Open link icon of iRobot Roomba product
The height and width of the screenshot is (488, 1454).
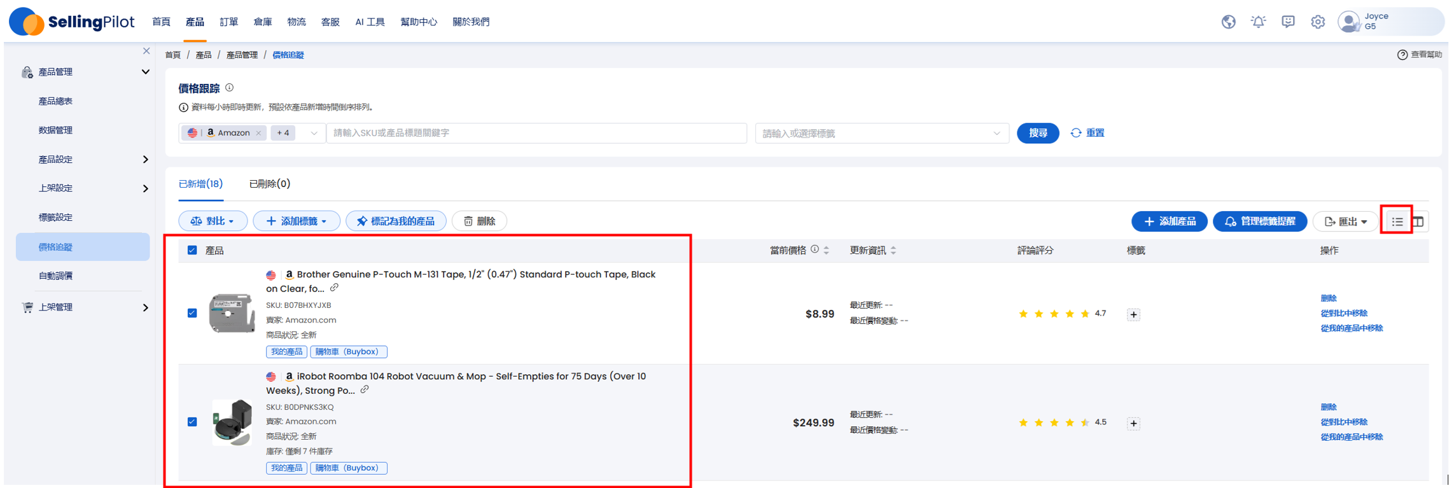(x=365, y=390)
